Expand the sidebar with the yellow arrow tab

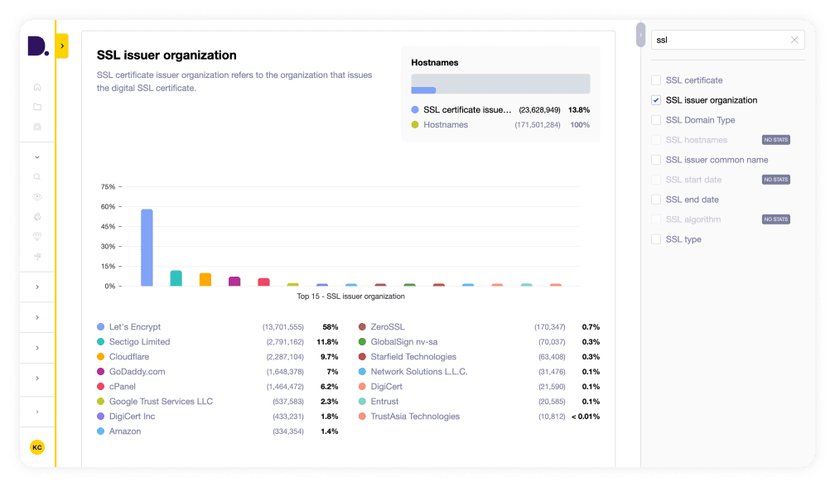click(x=62, y=46)
